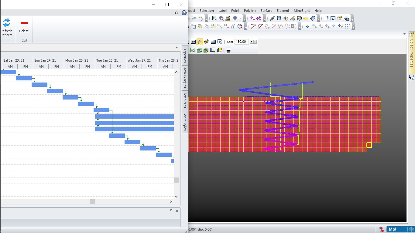Open the help question mark icon
The height and width of the screenshot is (233, 415).
(x=184, y=13)
